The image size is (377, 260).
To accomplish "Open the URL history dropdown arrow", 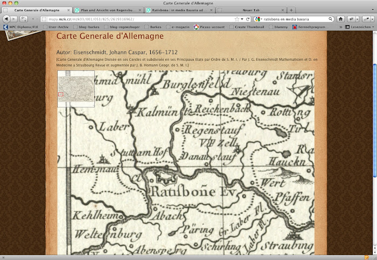I will (242, 19).
